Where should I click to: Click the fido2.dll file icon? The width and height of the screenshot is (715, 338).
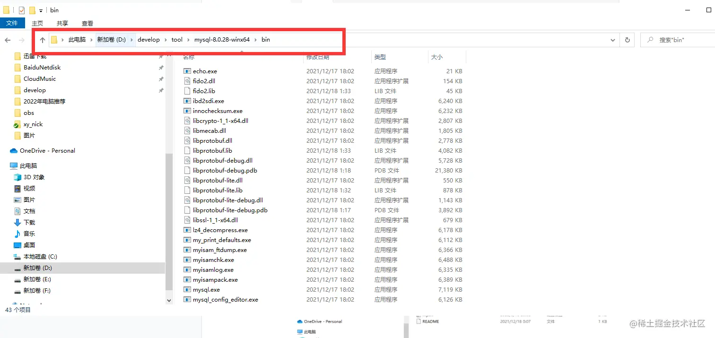pyautogui.click(x=187, y=81)
